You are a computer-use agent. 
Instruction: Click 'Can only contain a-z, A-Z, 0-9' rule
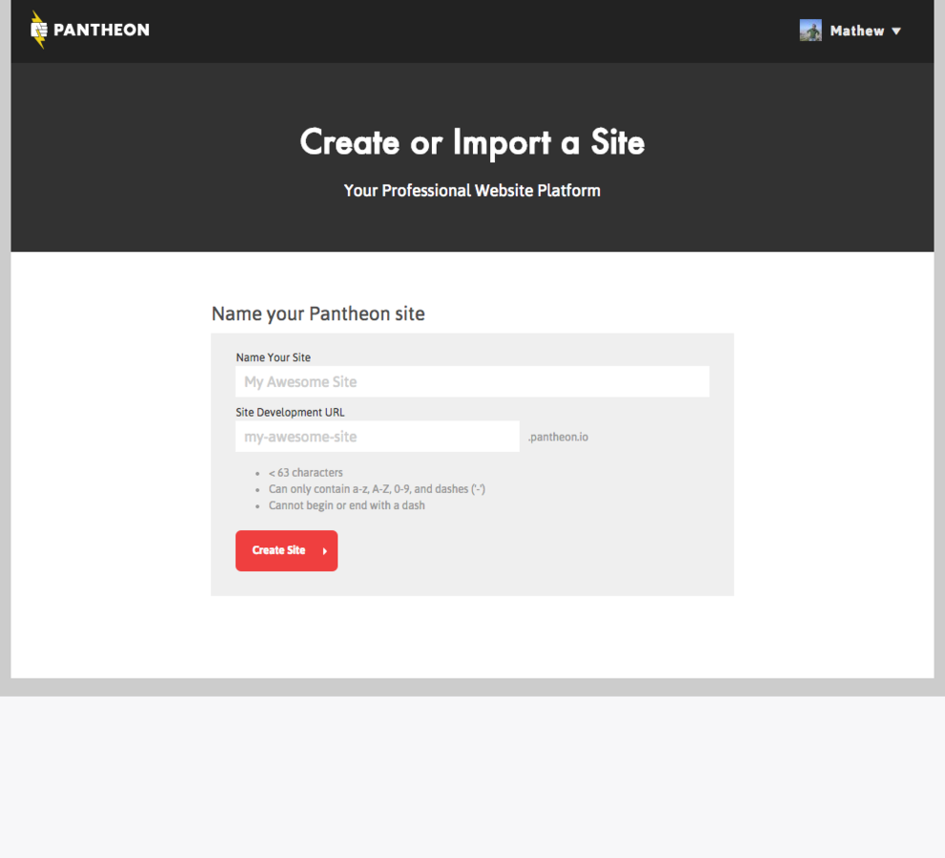pos(377,489)
